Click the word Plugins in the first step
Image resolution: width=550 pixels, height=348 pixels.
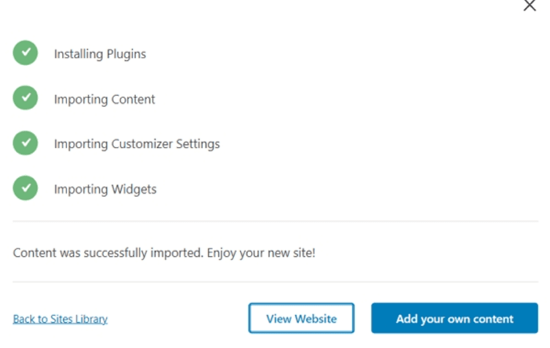point(126,54)
